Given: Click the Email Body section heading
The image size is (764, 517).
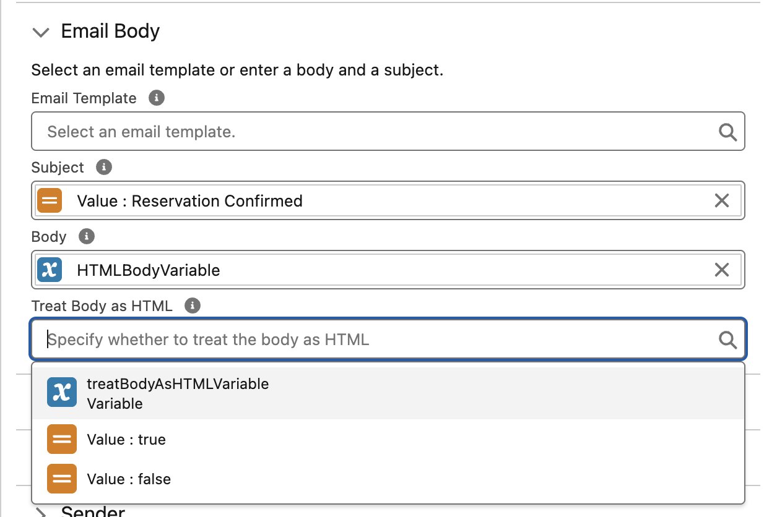Looking at the screenshot, I should 110,32.
